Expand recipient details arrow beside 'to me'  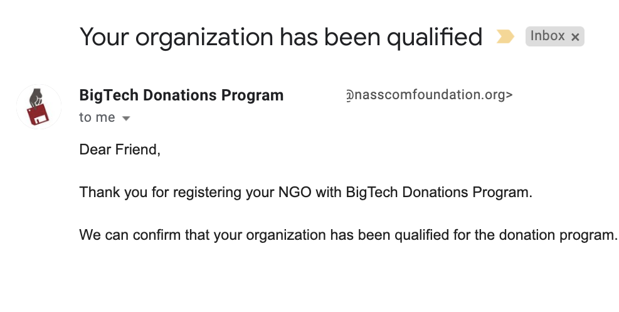(x=126, y=118)
